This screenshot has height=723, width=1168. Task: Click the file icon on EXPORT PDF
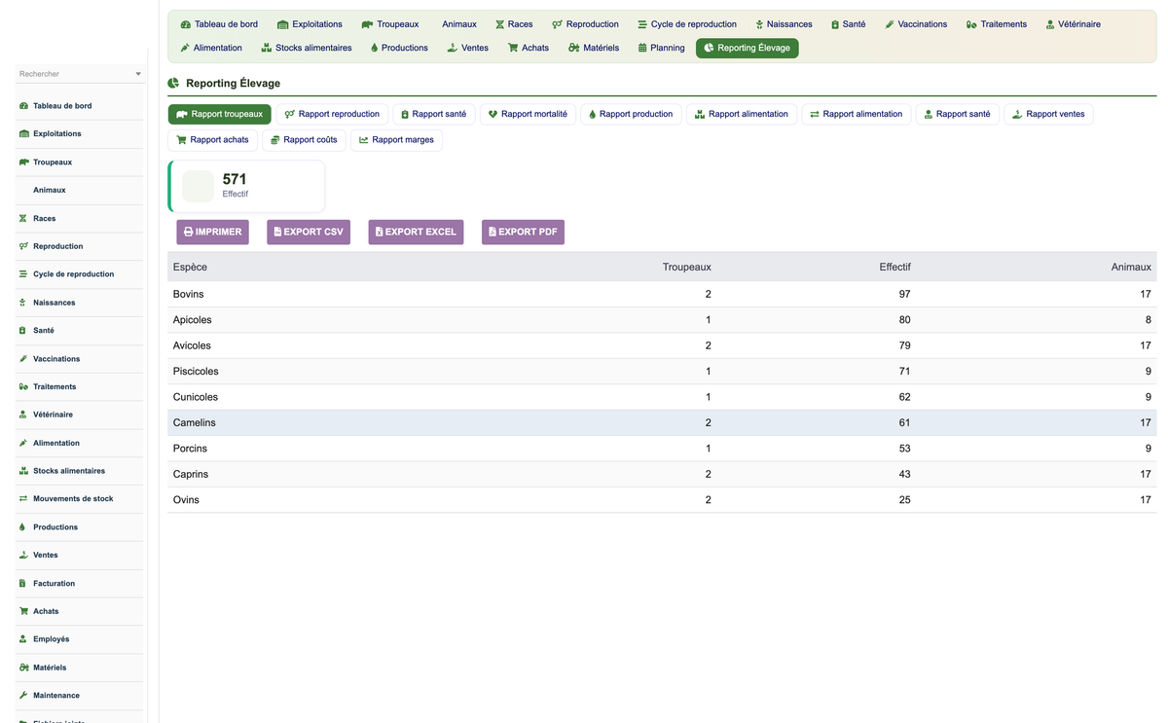click(x=493, y=232)
